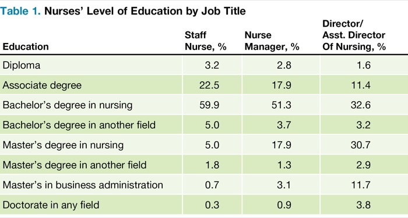Select the Education column header

(26, 47)
